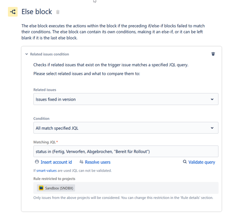Delete the Else block using the gray trash icon
The height and width of the screenshot is (213, 226).
tap(58, 12)
